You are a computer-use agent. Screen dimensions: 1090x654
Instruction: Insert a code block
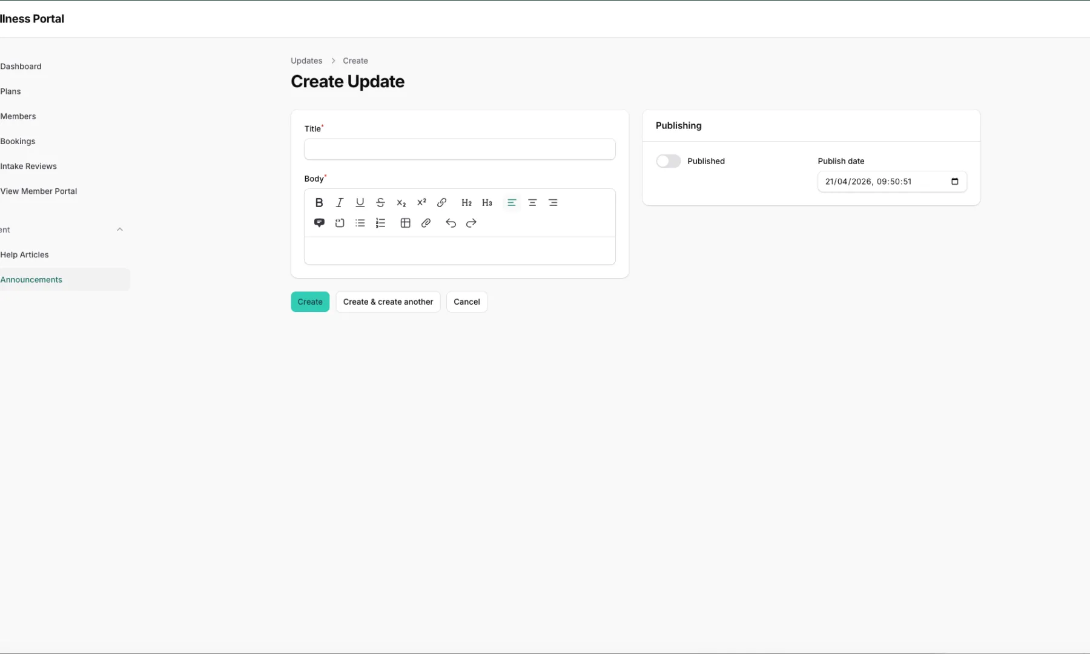tap(339, 223)
